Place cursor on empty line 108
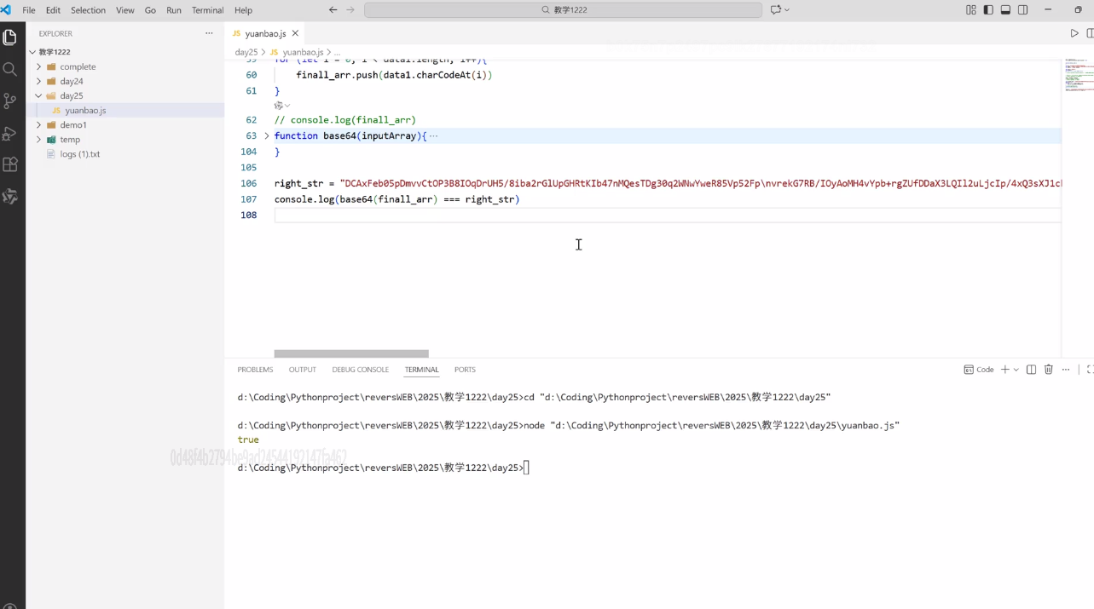The image size is (1094, 609). (x=668, y=215)
